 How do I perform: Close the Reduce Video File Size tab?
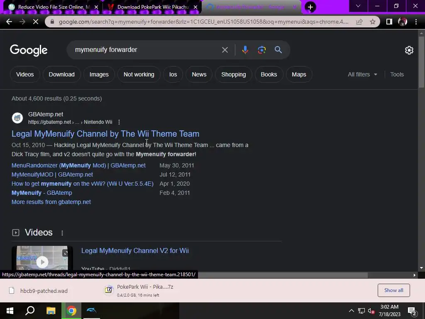point(96,7)
